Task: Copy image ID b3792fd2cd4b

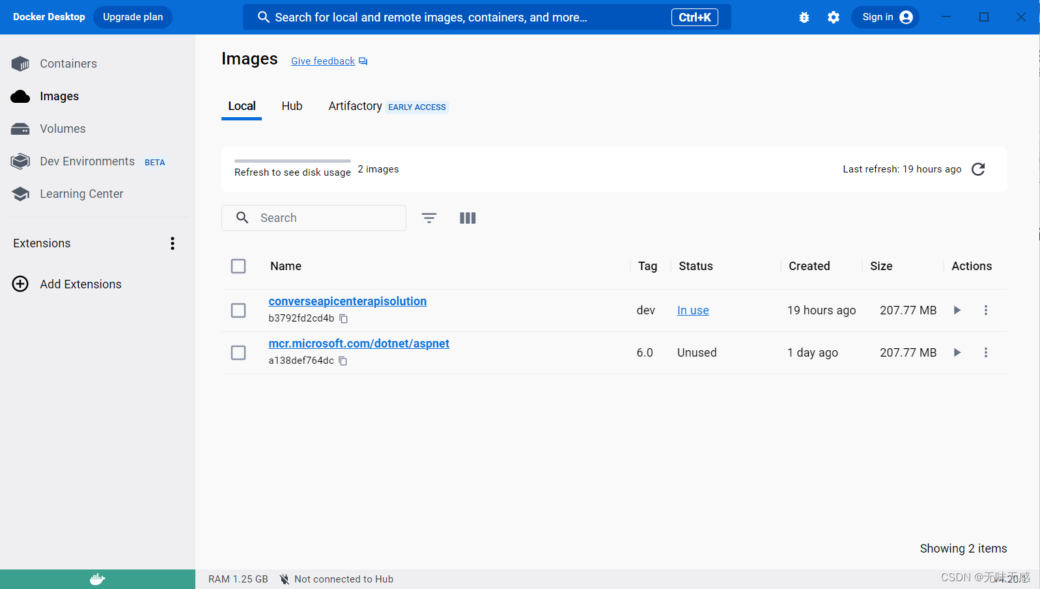Action: 344,319
